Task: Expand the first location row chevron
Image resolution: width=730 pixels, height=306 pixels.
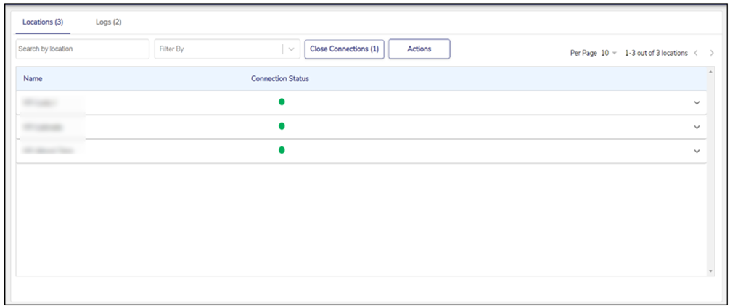Action: pos(697,103)
